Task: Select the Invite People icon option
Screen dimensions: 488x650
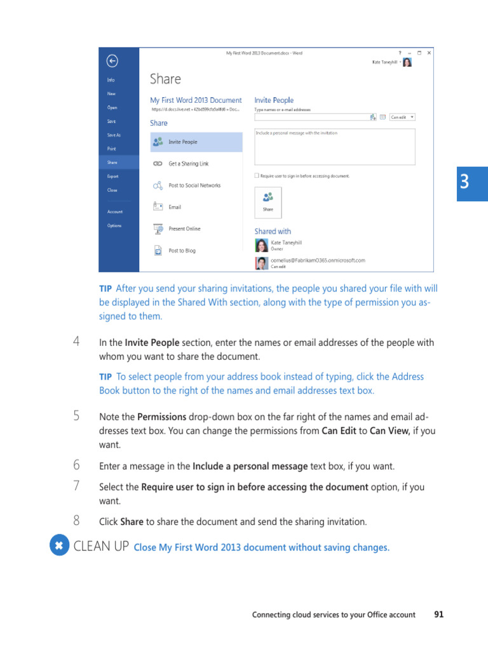Action: click(158, 142)
